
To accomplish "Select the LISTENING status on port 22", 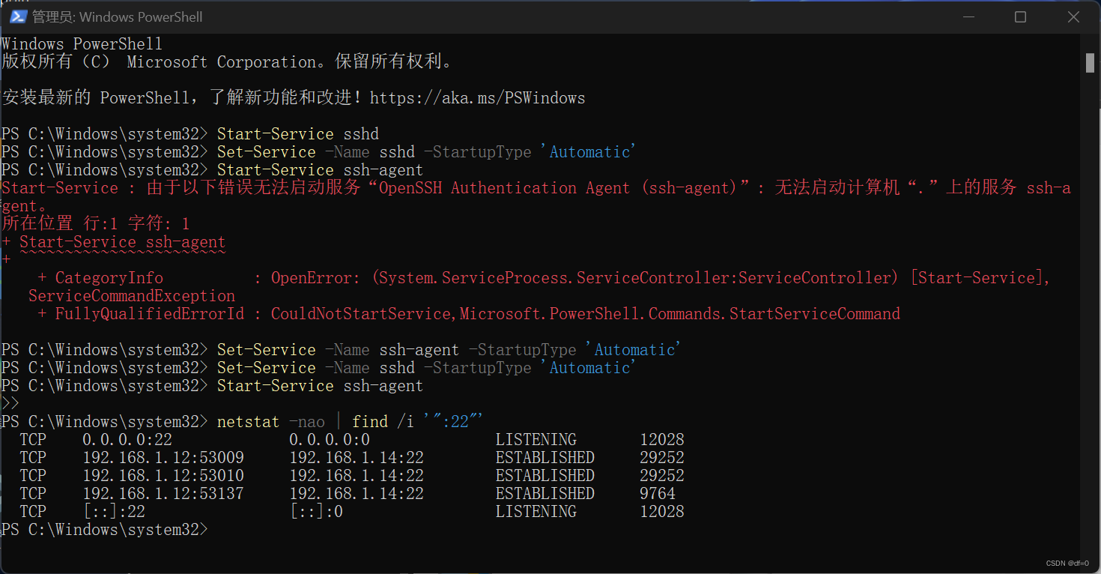I will click(x=536, y=438).
